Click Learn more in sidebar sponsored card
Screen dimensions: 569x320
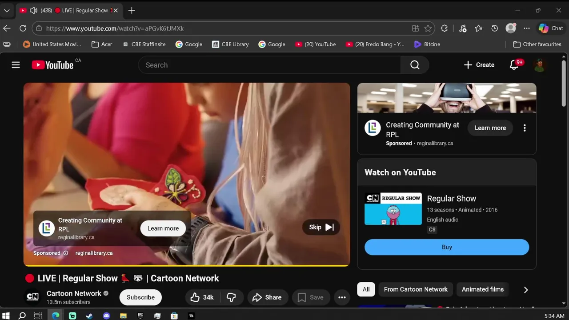tap(490, 128)
